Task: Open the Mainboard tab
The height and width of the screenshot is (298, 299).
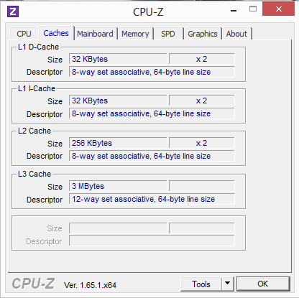Action: (x=95, y=34)
